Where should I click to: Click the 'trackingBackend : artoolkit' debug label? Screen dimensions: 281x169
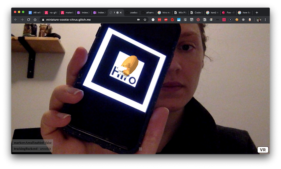pos(32,149)
